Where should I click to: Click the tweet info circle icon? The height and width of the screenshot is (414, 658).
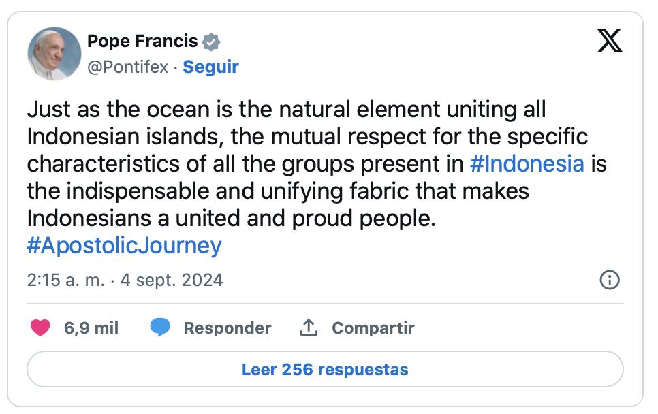click(609, 280)
